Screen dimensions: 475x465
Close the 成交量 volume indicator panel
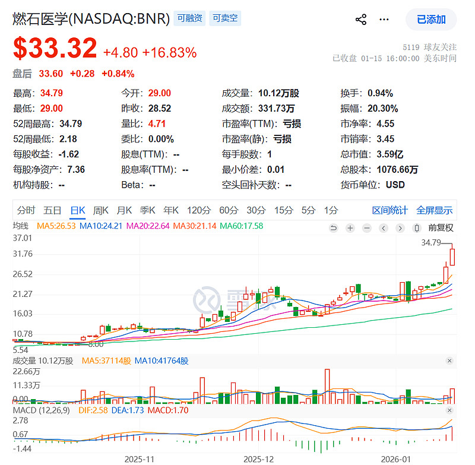point(449,360)
